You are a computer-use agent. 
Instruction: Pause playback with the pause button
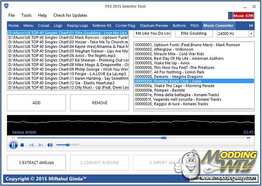(13, 145)
